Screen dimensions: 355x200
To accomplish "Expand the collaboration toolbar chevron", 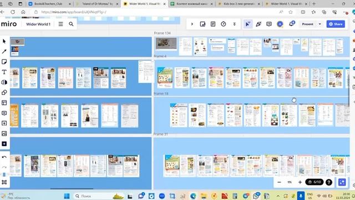I will tap(192, 24).
